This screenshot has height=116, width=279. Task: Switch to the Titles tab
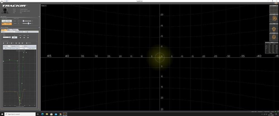tap(9, 30)
